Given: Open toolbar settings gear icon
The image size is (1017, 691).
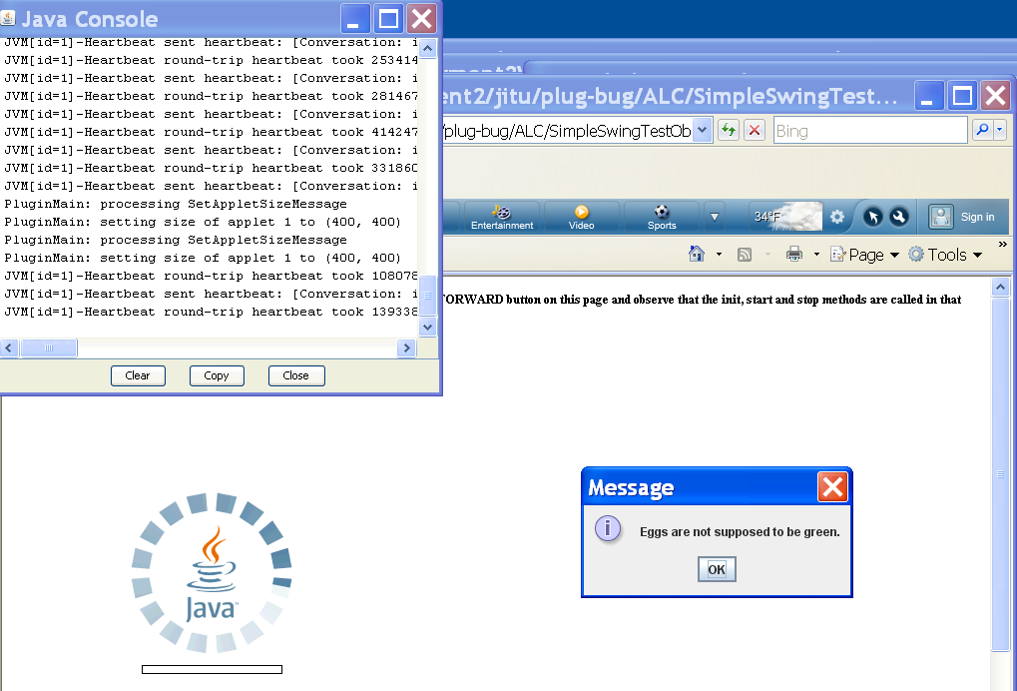Looking at the screenshot, I should pos(837,217).
